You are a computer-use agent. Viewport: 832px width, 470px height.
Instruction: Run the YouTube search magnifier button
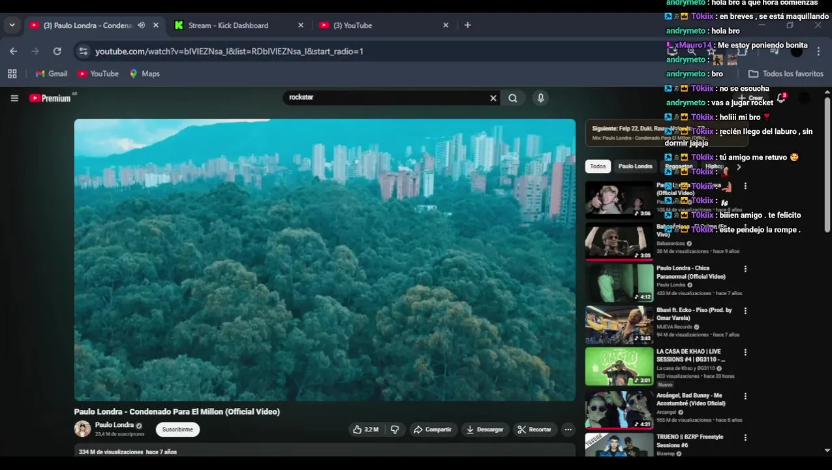[513, 98]
